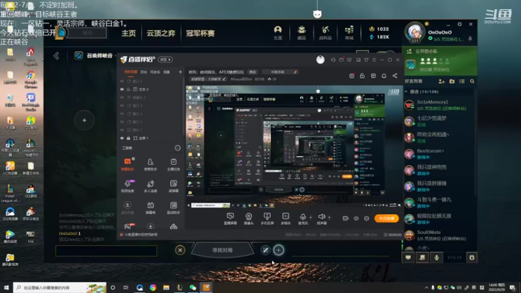Open the 多人连麦 tool icon

pos(150,186)
